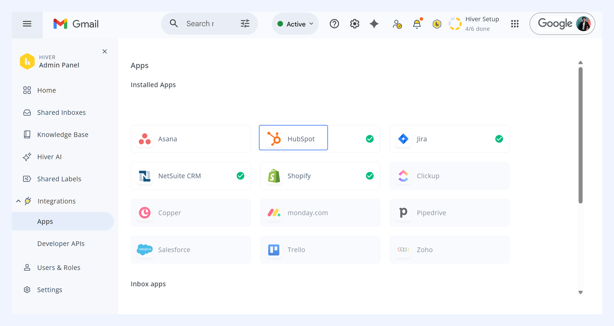The height and width of the screenshot is (326, 614).
Task: Click the NetSuite CRM logo icon
Action: [x=145, y=176]
